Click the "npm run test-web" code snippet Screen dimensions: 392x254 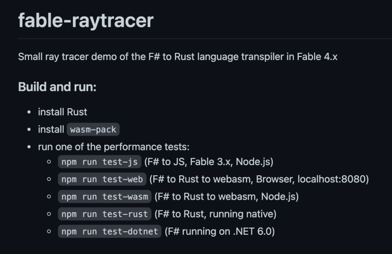point(102,179)
